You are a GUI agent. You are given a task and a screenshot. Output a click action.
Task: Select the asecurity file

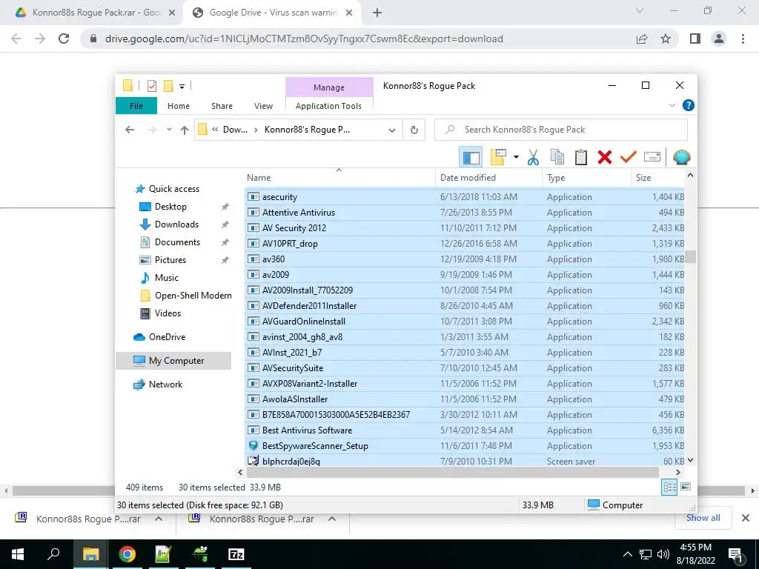[464, 197]
